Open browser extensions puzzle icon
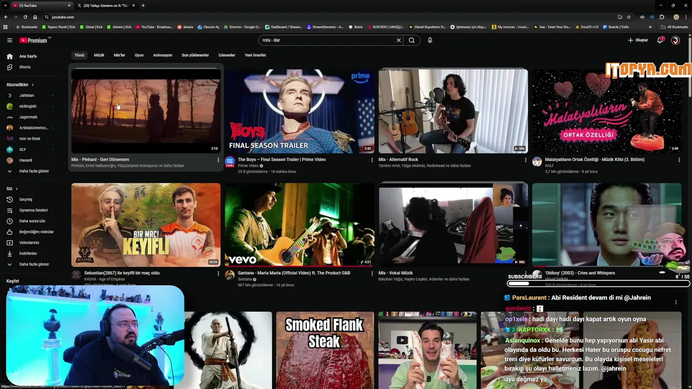The height and width of the screenshot is (389, 692). click(x=661, y=17)
